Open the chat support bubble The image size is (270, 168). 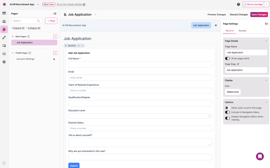pyautogui.click(x=260, y=156)
